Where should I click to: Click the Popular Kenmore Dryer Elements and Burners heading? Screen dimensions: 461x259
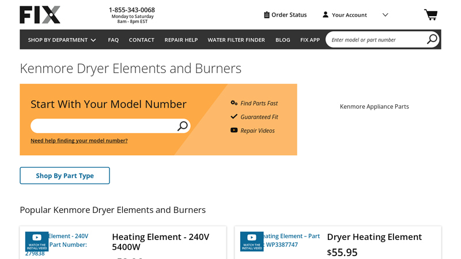pos(112,210)
